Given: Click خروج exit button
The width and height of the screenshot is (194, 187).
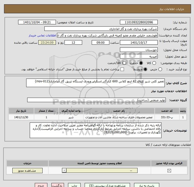Looking at the screenshot, I should click(41, 185).
